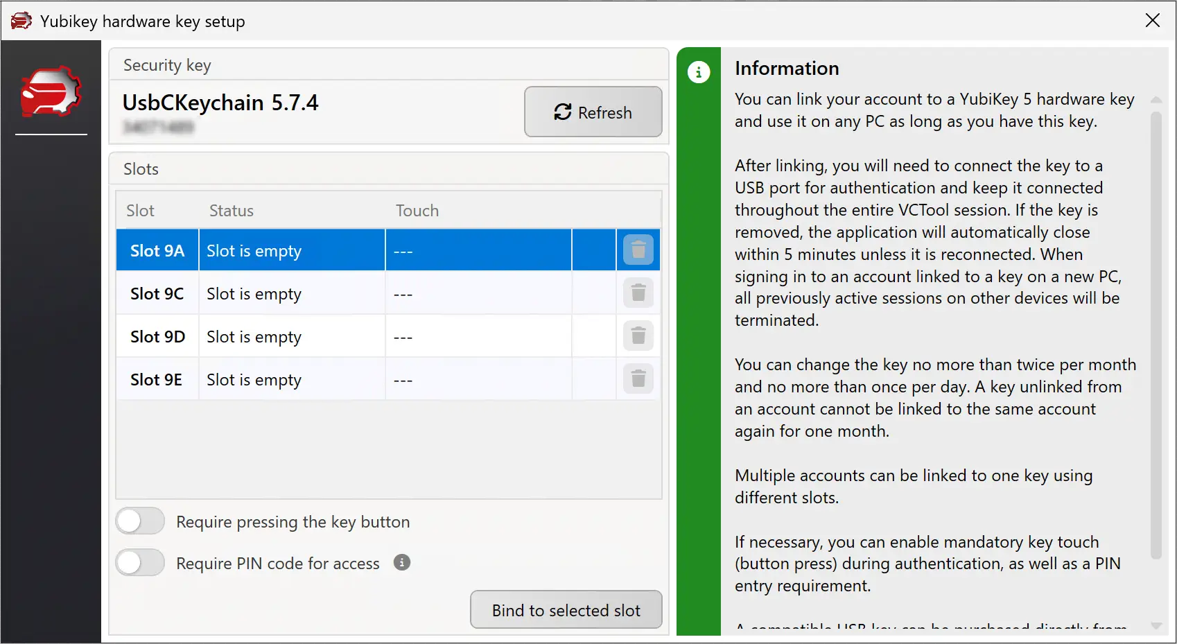Enable Require pressing the key button
1177x644 pixels.
(140, 521)
